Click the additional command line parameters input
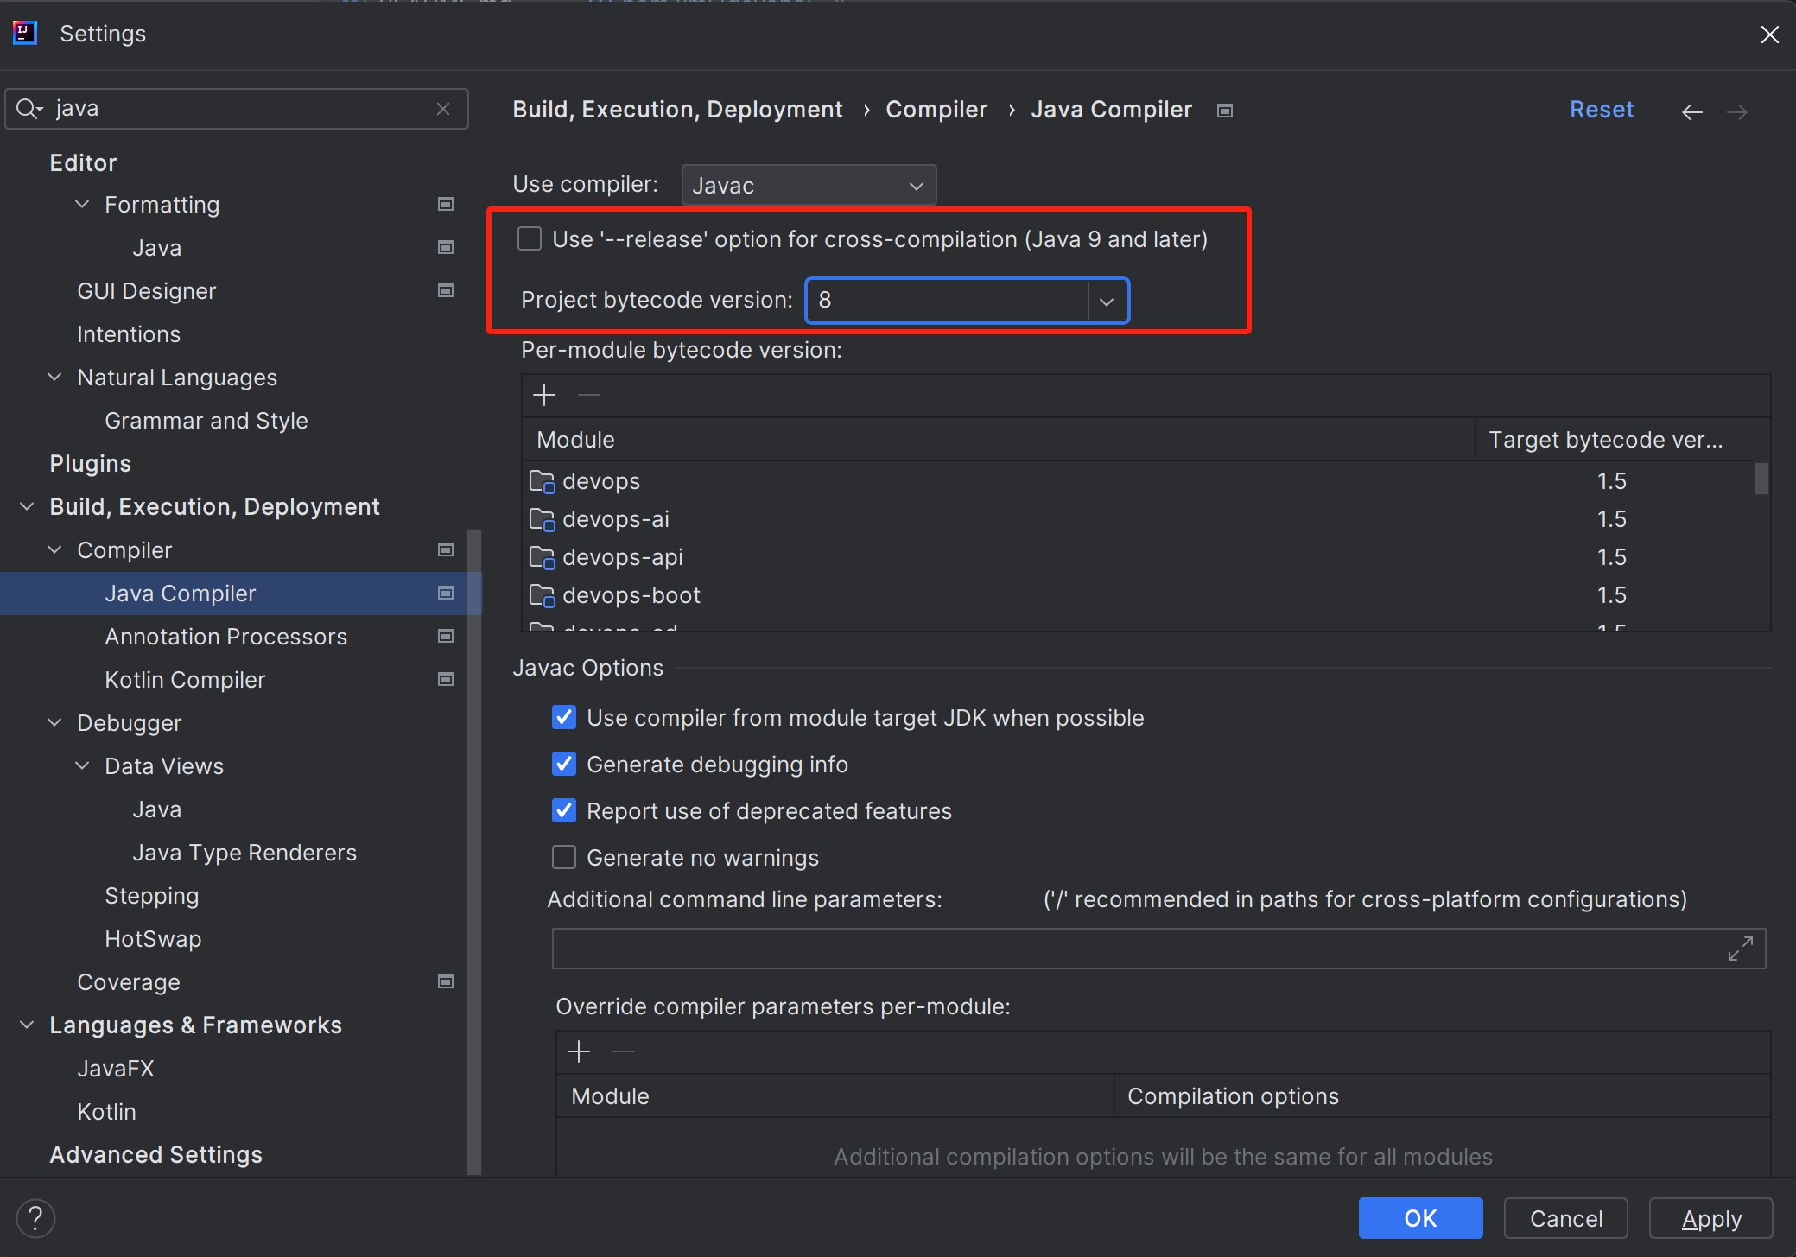The image size is (1796, 1257). tap(1132, 949)
